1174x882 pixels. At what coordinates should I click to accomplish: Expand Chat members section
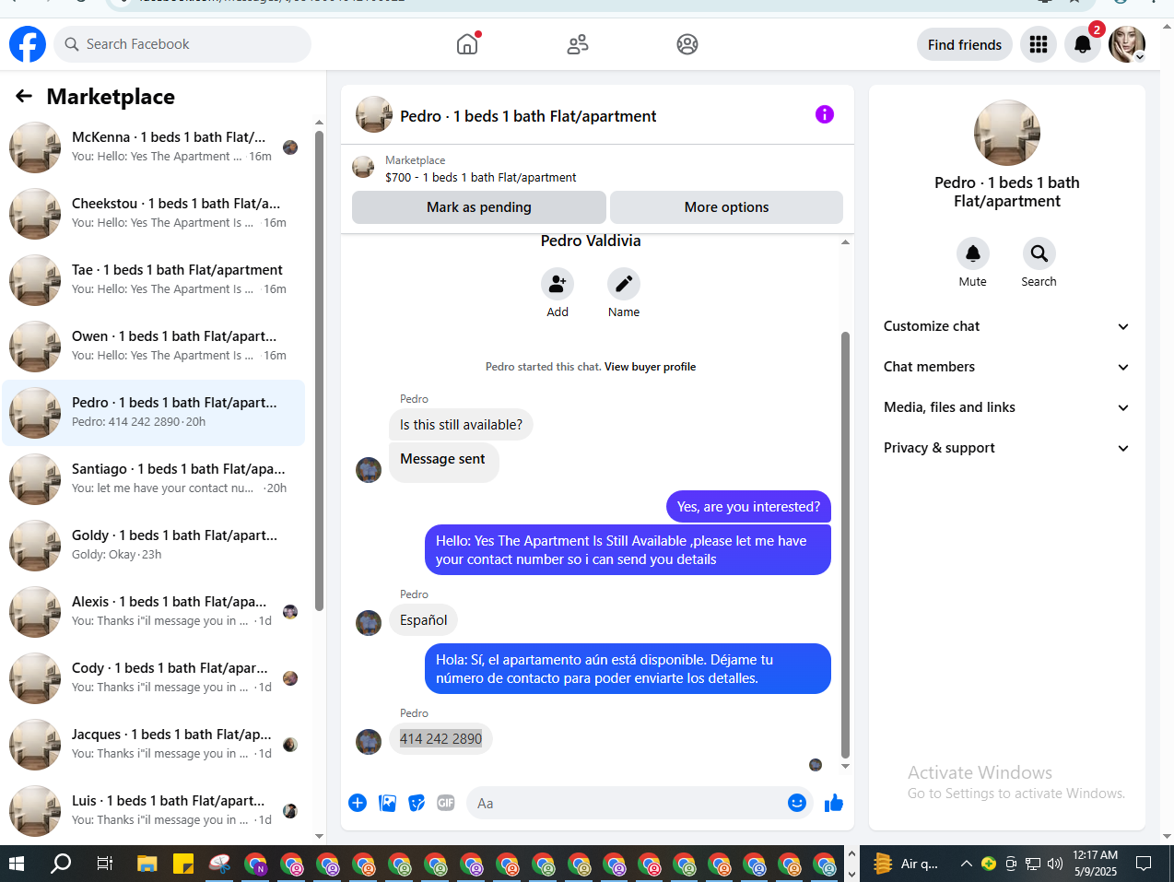[1006, 367]
